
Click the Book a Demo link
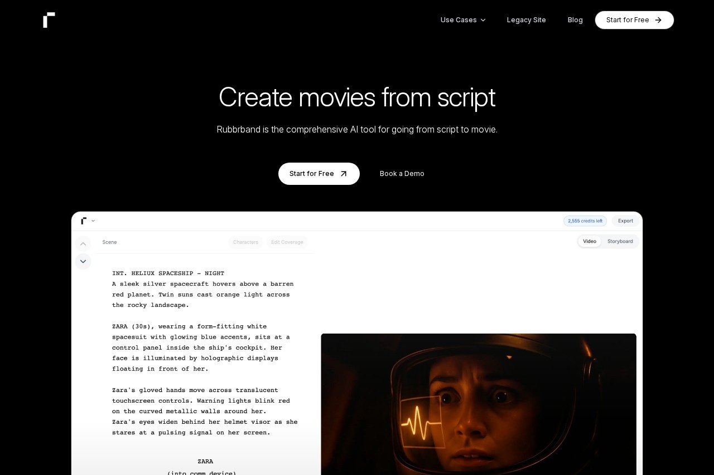point(402,174)
